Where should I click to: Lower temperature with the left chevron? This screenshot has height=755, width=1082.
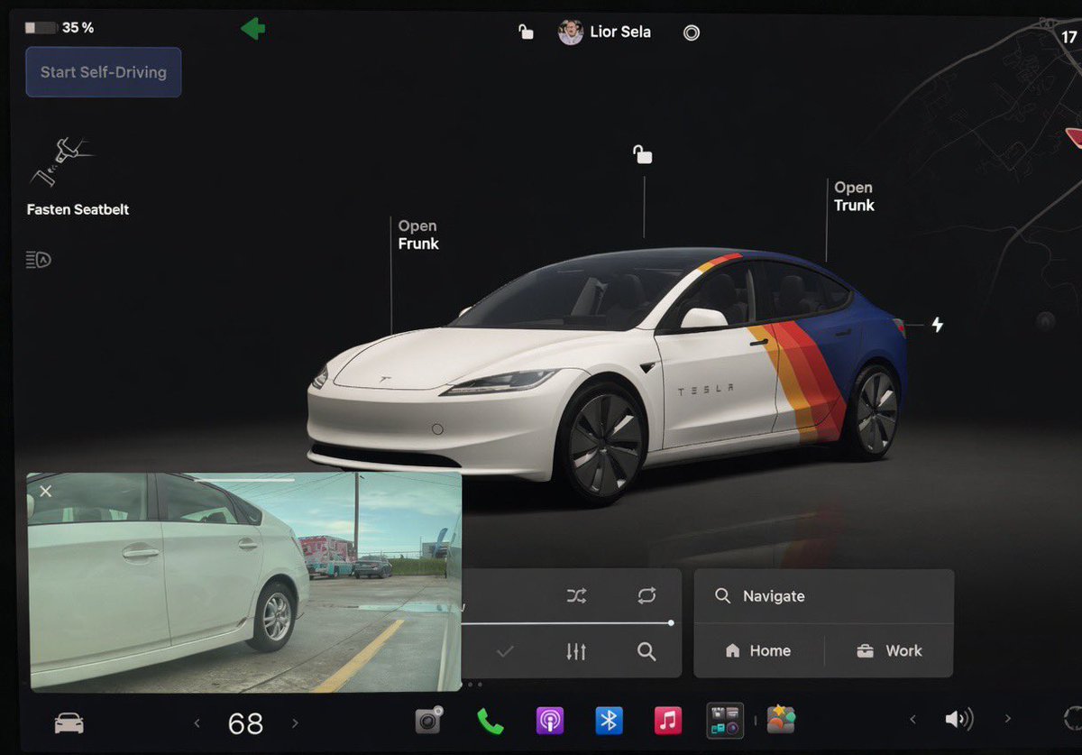coord(197,723)
